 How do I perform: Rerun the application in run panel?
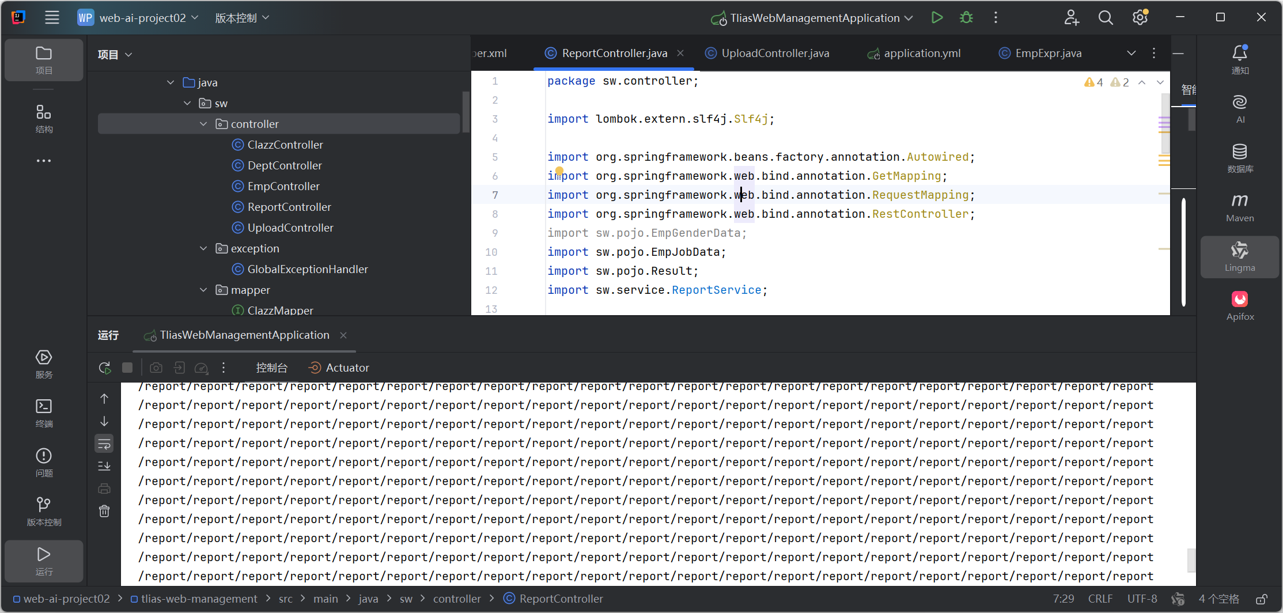[105, 368]
